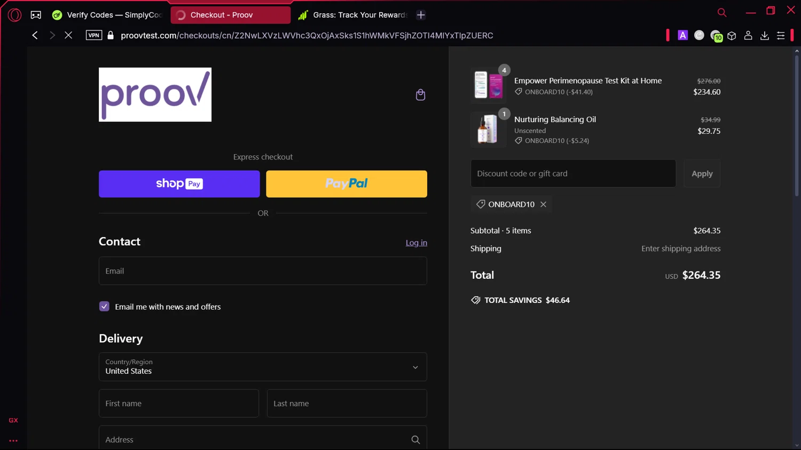Click the address search magnifier icon

pos(415,440)
